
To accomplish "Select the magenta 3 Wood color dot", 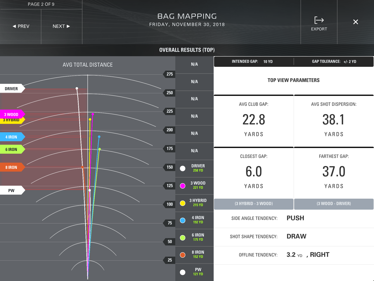I will click(183, 186).
